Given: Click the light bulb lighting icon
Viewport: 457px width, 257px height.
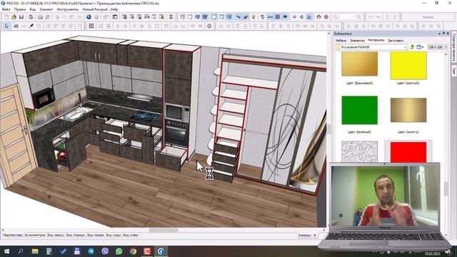Looking at the screenshot, I should (x=253, y=17).
